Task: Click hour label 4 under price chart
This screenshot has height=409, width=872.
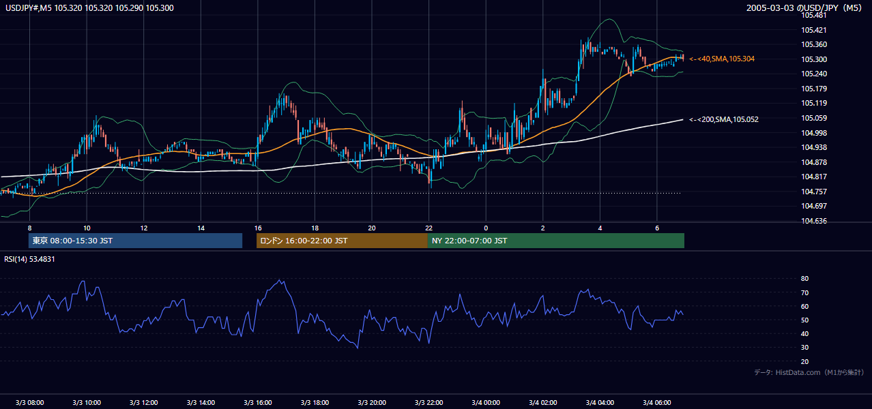Action: tap(600, 227)
